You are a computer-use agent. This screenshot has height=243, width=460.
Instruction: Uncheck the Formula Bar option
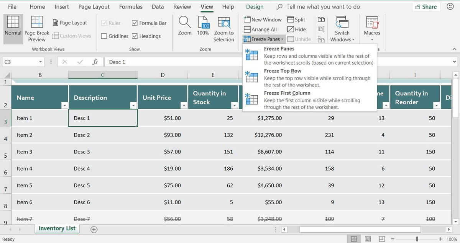(x=135, y=23)
